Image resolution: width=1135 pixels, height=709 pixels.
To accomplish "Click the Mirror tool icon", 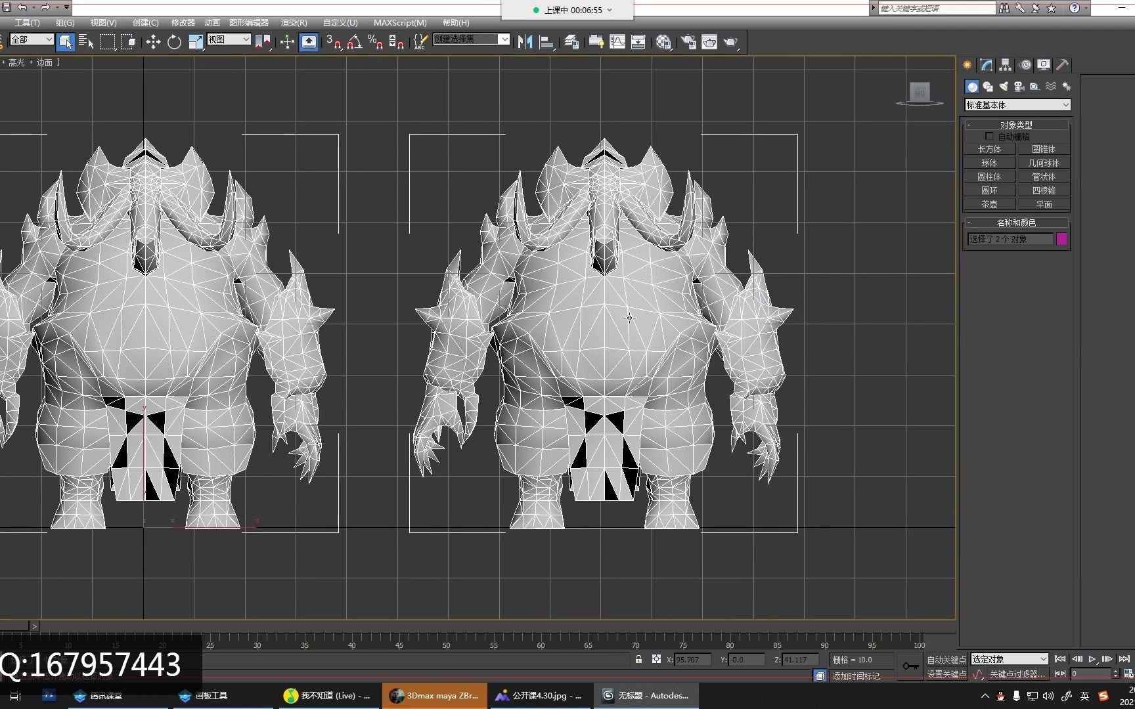I will point(525,42).
